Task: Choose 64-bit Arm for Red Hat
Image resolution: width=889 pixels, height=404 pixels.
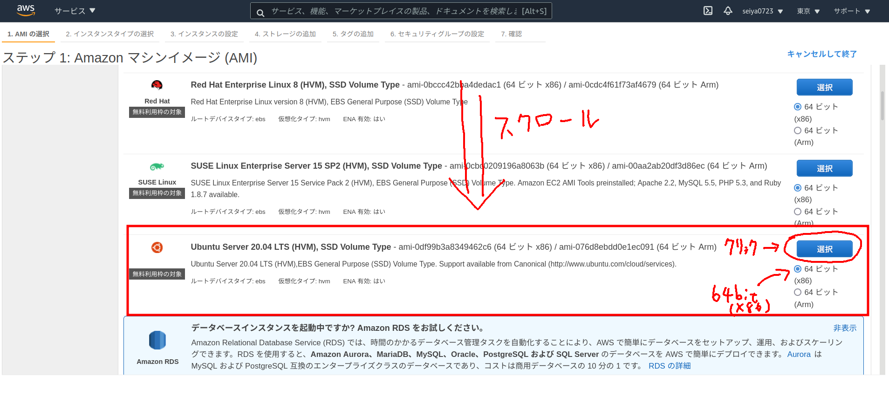Action: point(798,130)
